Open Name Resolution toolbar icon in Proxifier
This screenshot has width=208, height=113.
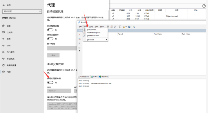pos(115,27)
